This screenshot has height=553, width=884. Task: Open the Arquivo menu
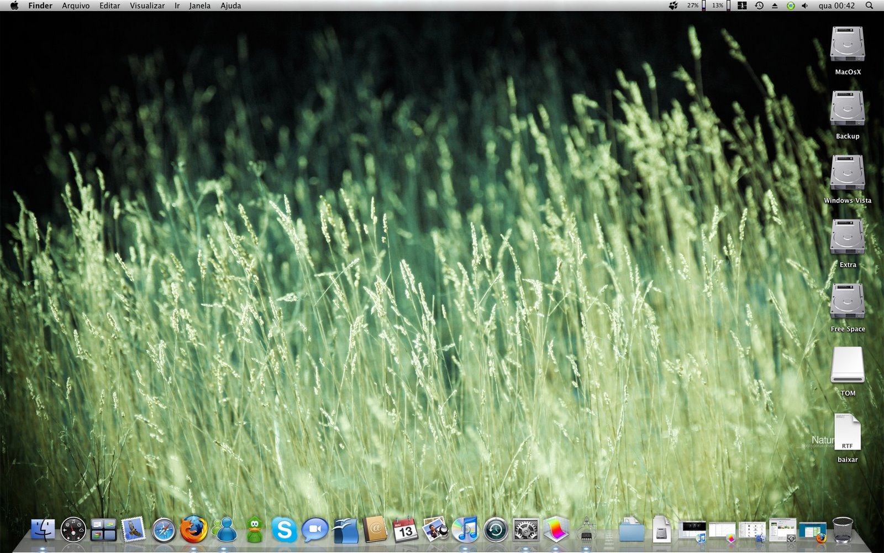point(76,6)
